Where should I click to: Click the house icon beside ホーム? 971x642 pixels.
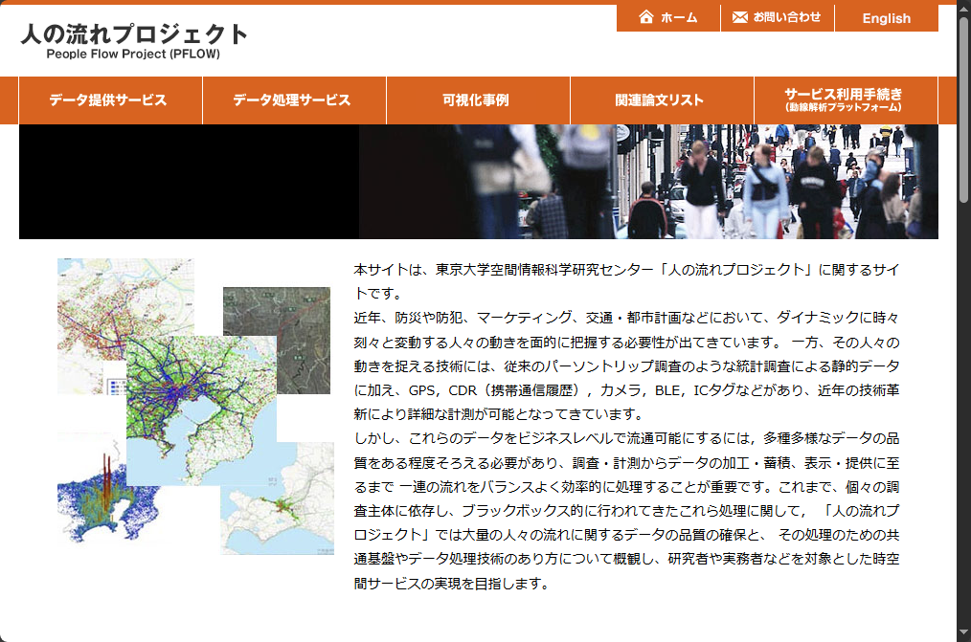(x=647, y=16)
